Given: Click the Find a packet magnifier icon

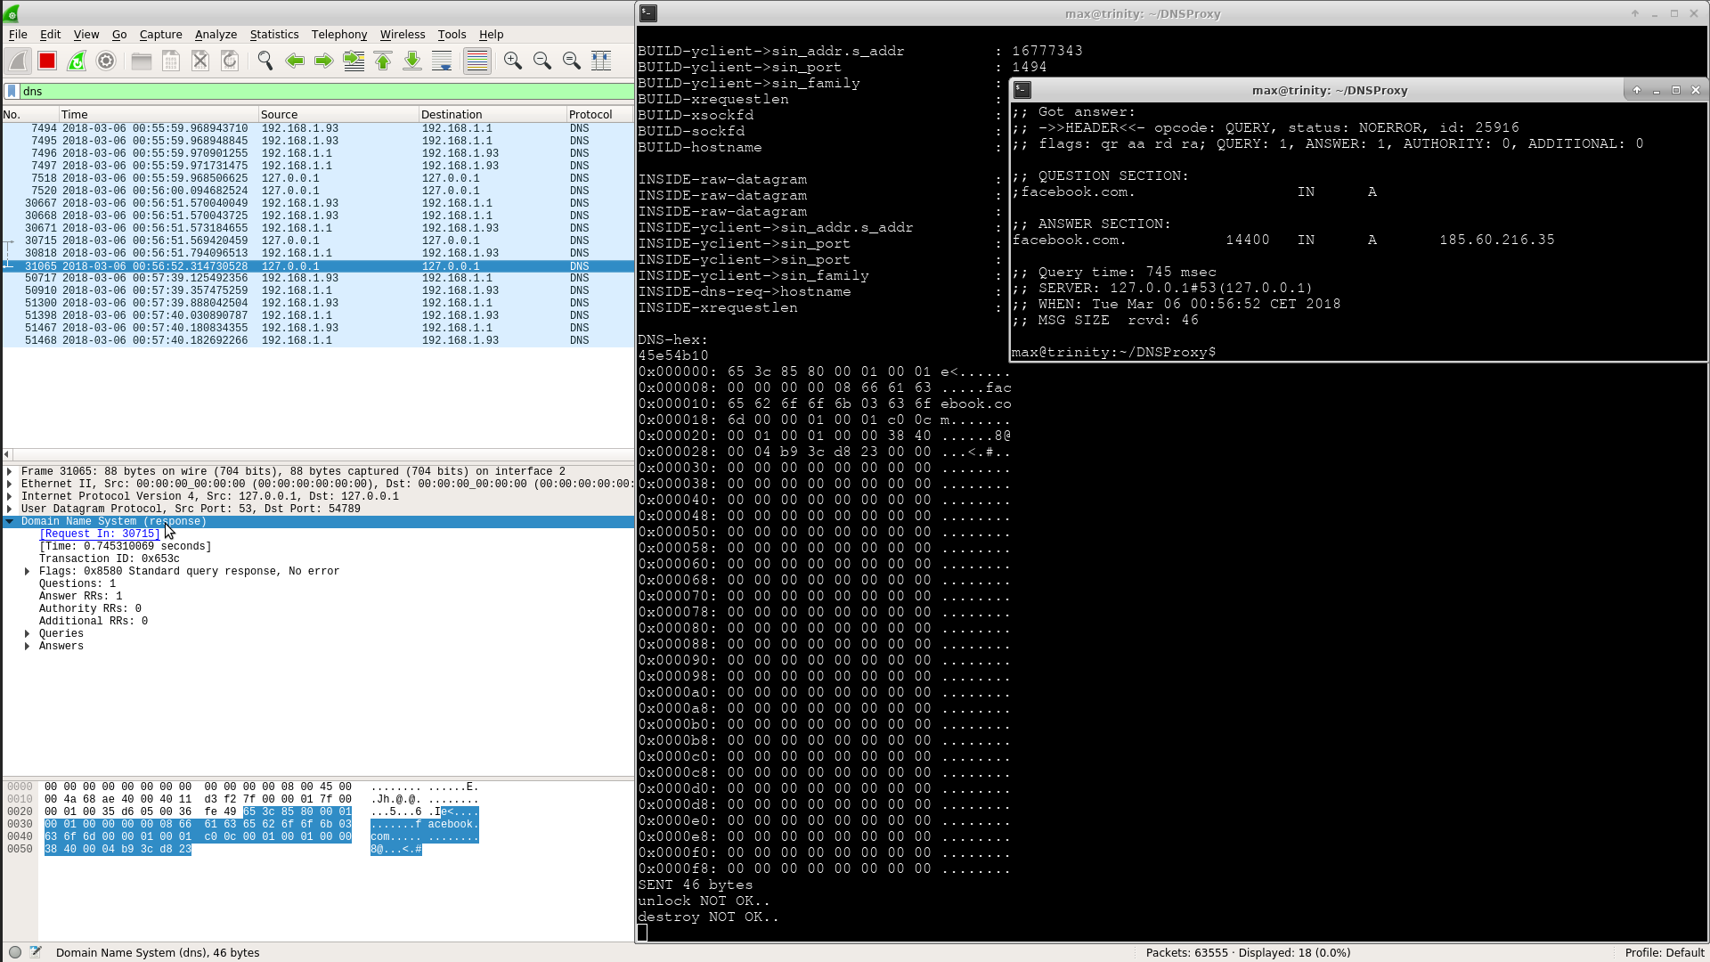Looking at the screenshot, I should click(265, 61).
